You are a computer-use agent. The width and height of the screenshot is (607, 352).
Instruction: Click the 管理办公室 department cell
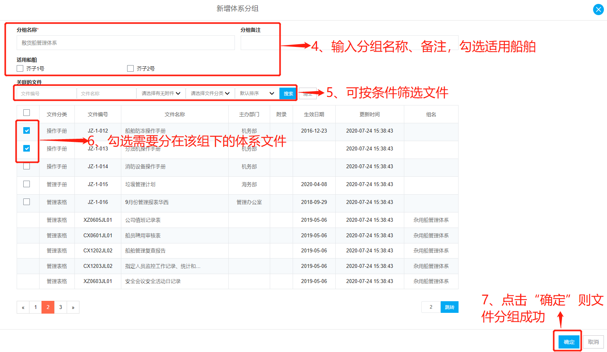(x=249, y=202)
